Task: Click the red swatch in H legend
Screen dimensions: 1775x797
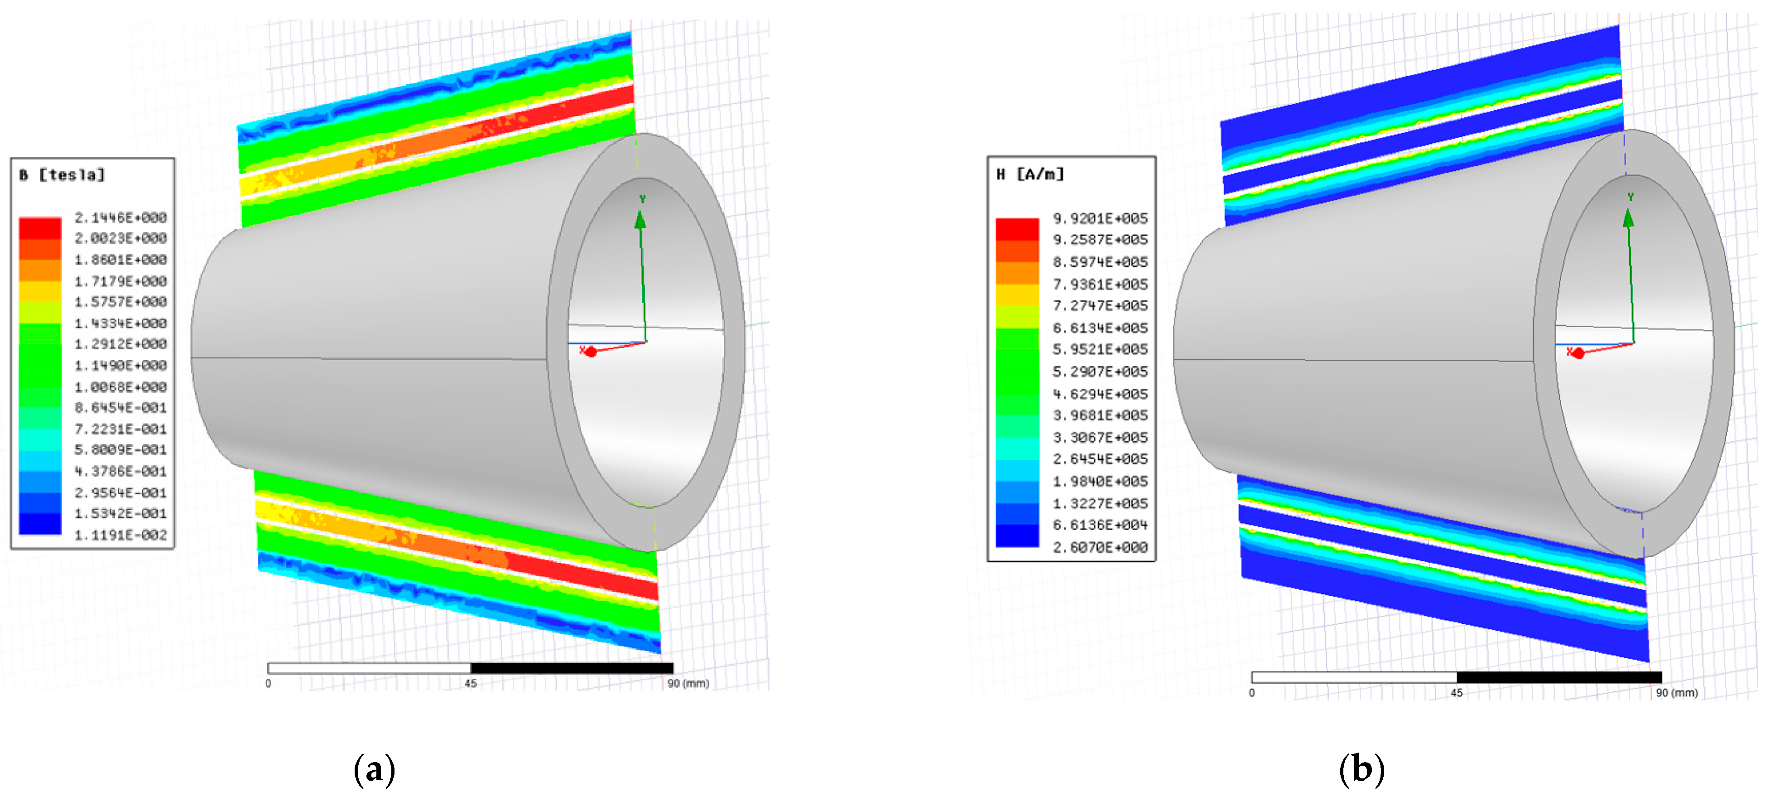Action: (x=1017, y=230)
